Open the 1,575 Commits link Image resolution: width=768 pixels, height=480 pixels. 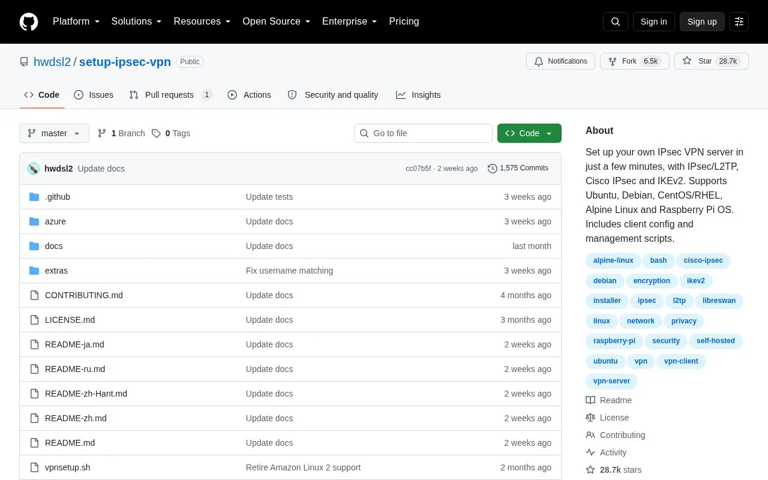(x=518, y=169)
